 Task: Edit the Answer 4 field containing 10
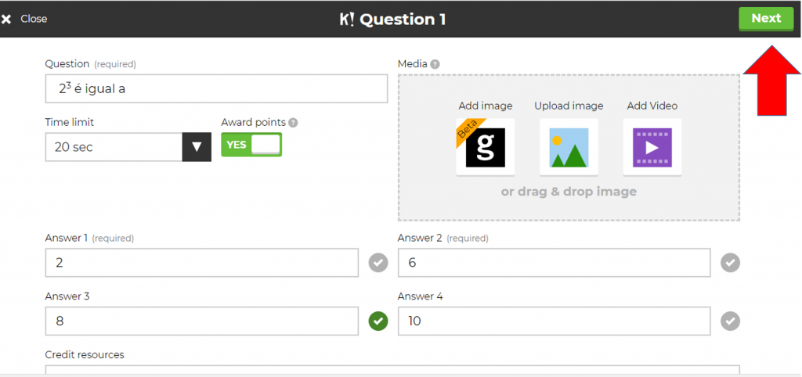coord(554,321)
